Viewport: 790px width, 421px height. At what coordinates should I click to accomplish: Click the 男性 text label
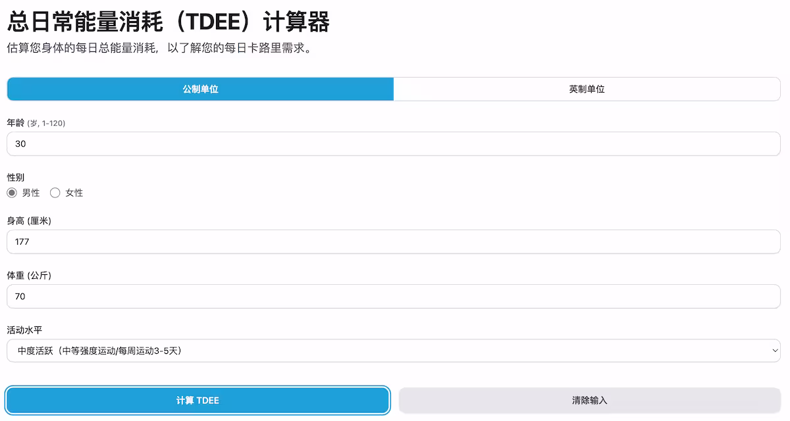31,193
